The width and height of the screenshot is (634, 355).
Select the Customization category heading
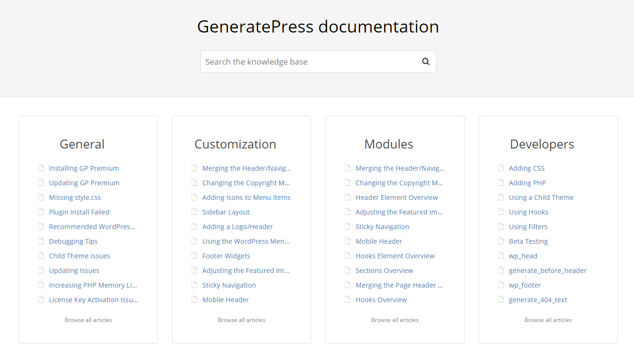(x=235, y=144)
